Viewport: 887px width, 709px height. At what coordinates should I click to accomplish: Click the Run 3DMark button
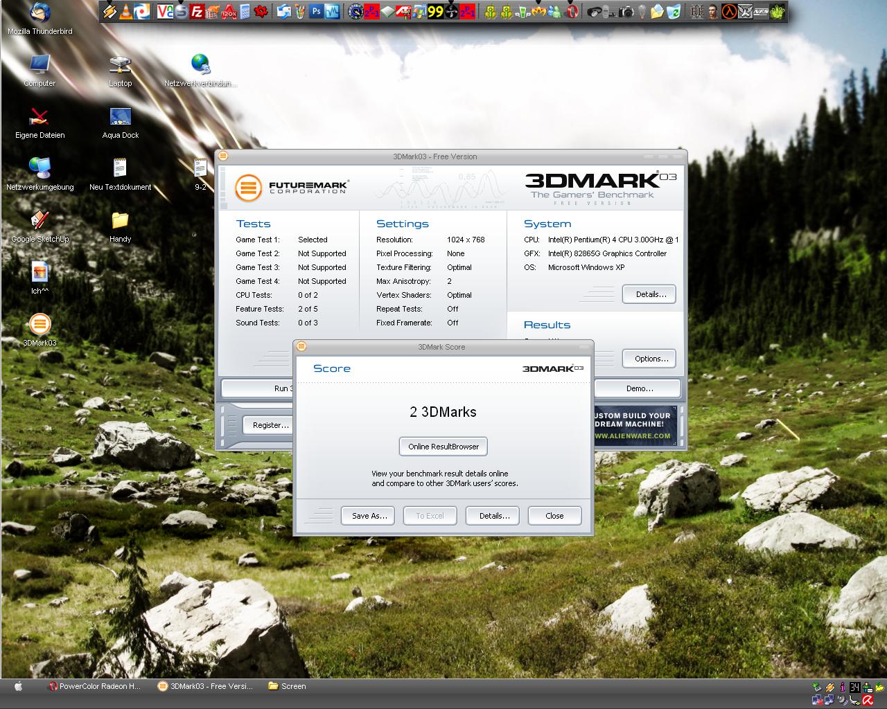(257, 388)
